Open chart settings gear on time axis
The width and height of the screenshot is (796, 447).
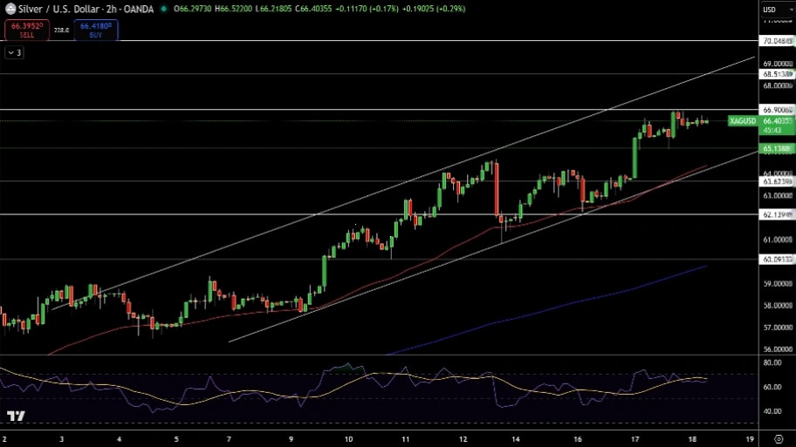pyautogui.click(x=777, y=439)
